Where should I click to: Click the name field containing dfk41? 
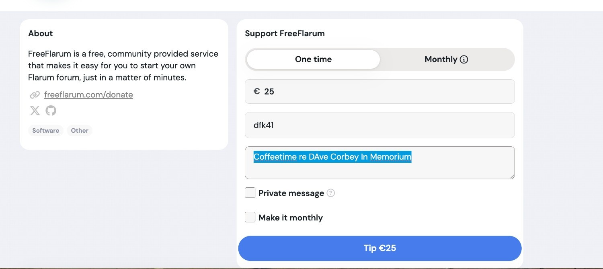tap(379, 125)
